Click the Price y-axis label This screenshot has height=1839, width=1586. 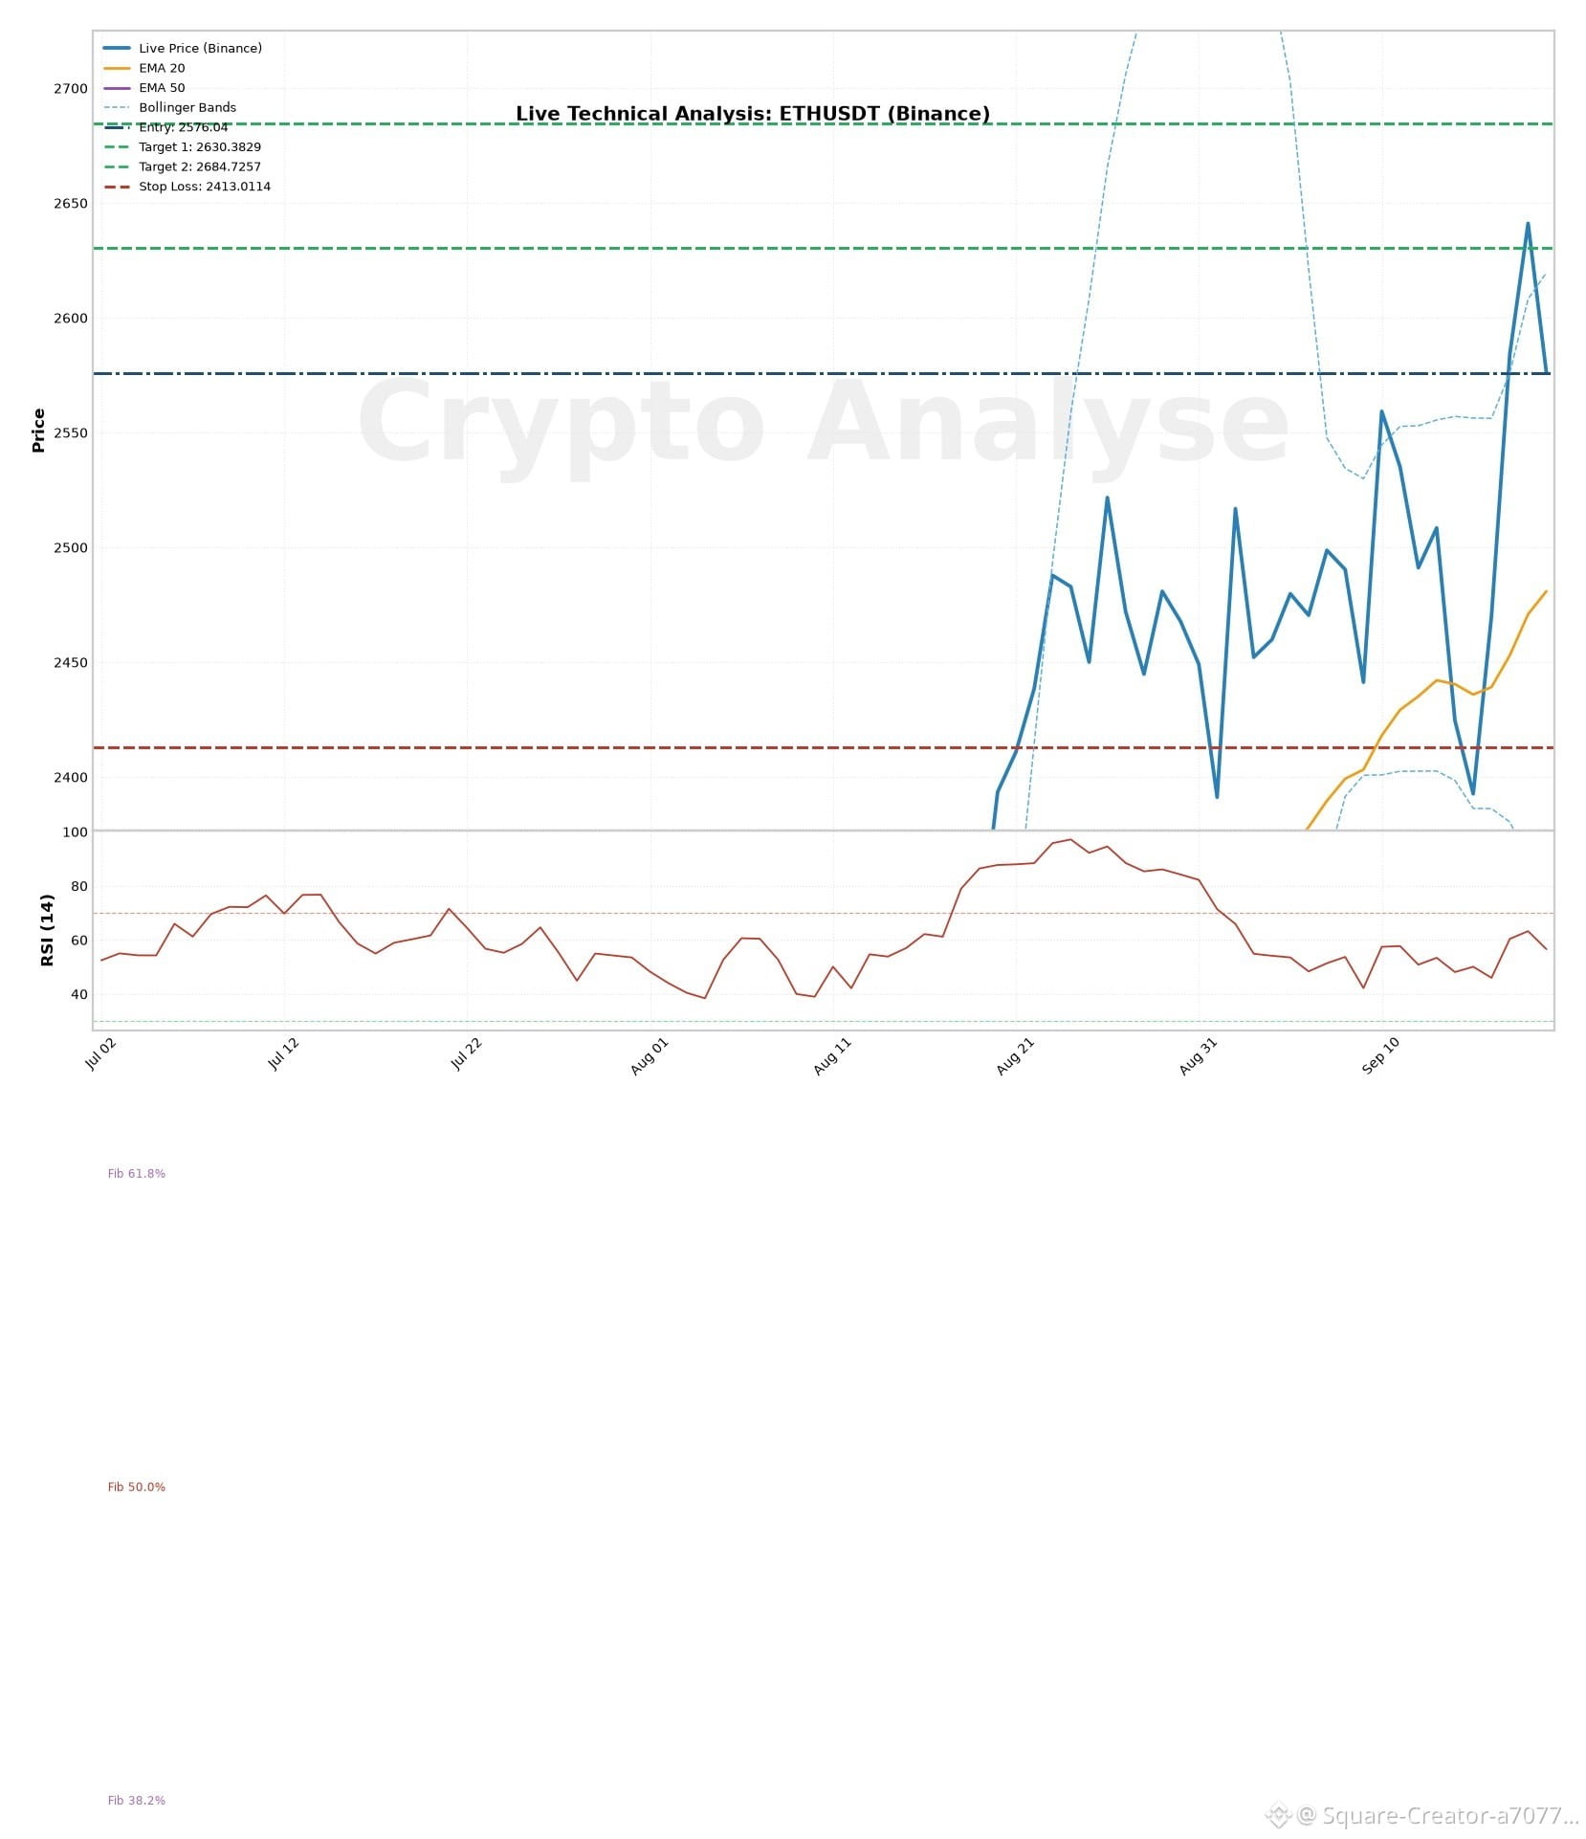pyautogui.click(x=38, y=431)
